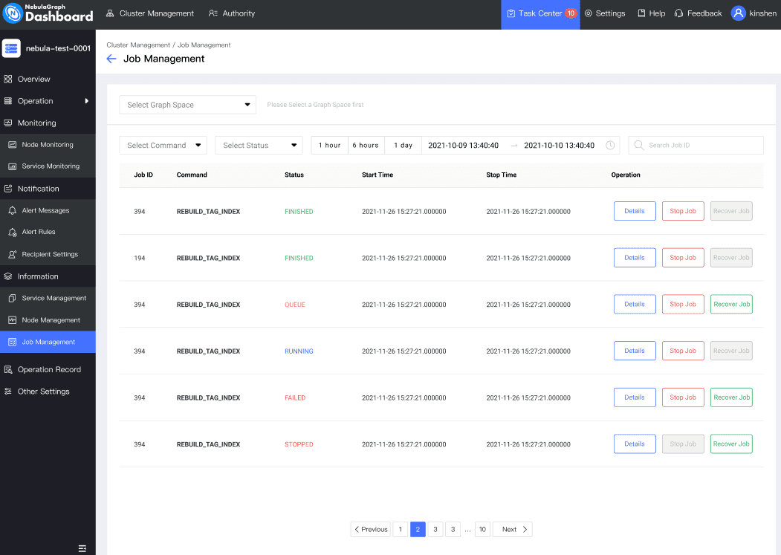This screenshot has height=555, width=781.
Task: Click the Feedback headset icon
Action: (x=678, y=13)
